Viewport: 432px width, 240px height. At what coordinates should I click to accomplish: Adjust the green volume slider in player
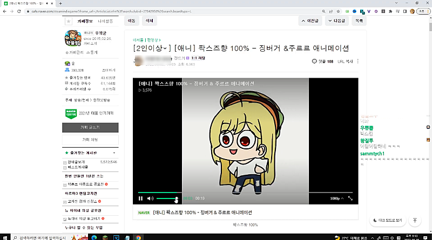167,198
